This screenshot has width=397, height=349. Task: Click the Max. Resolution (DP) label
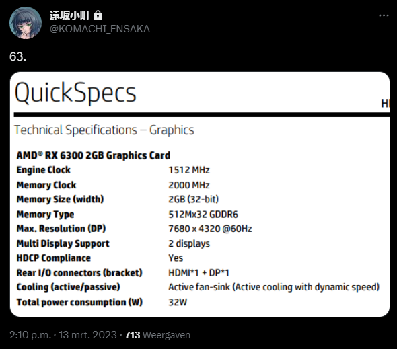pyautogui.click(x=61, y=229)
